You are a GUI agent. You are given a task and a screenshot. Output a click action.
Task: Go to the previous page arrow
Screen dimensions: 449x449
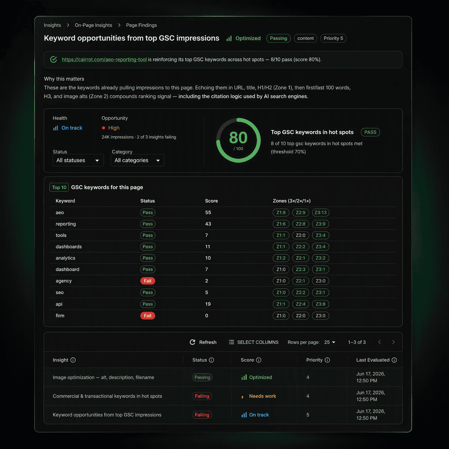pyautogui.click(x=379, y=342)
